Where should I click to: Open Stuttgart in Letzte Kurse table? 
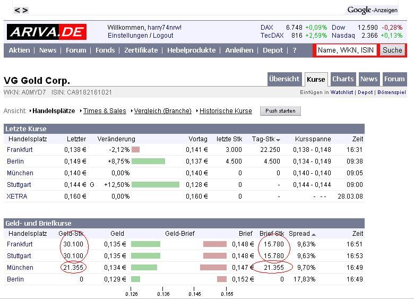coord(19,185)
